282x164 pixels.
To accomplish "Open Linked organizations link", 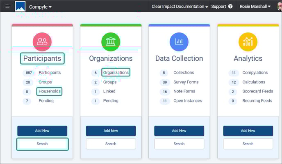I will pos(109,91).
